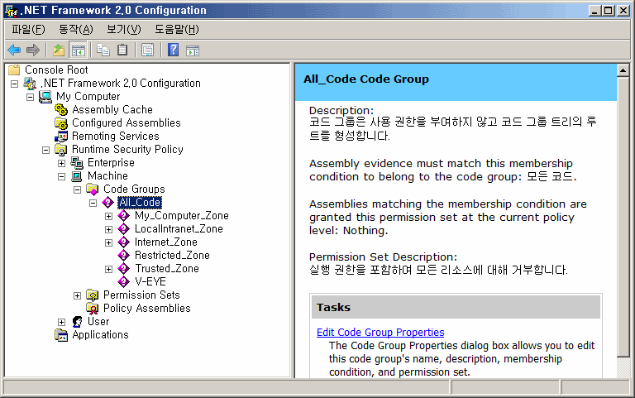Expand the Trusted_Zone node
The image size is (635, 398).
pyautogui.click(x=108, y=269)
